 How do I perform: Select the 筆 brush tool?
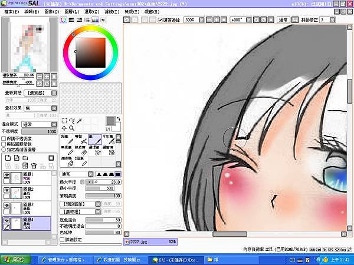(x=94, y=139)
